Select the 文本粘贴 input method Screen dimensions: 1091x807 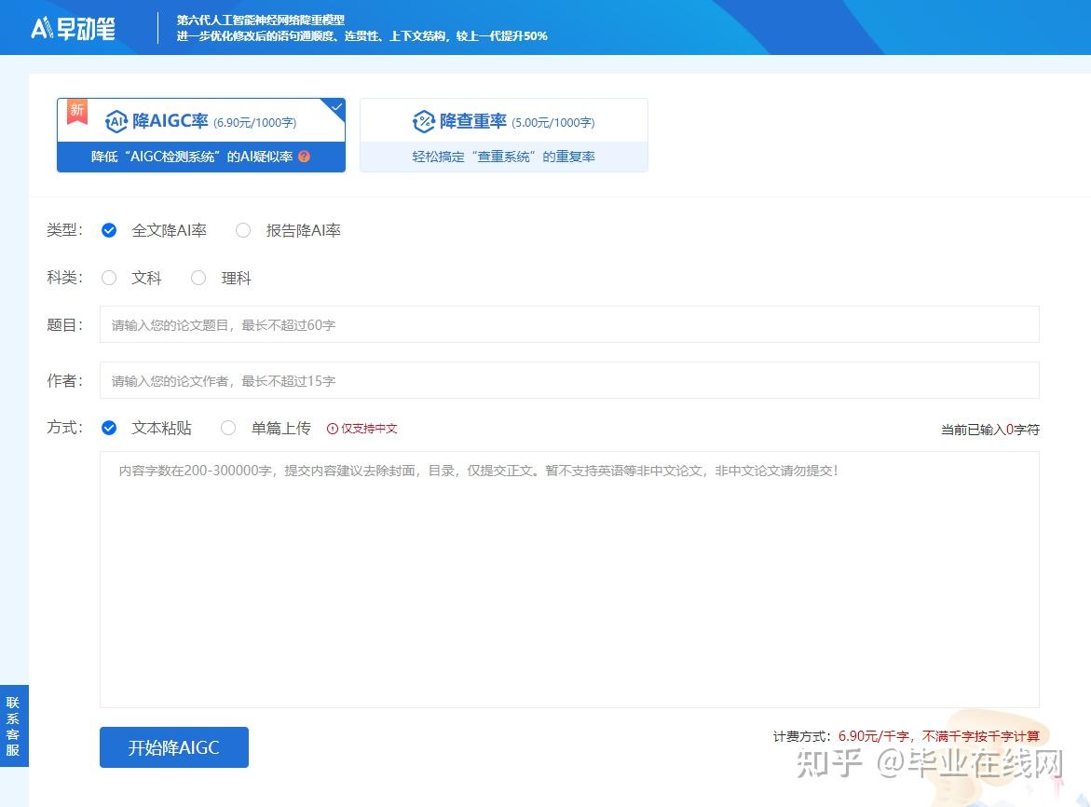[x=109, y=428]
